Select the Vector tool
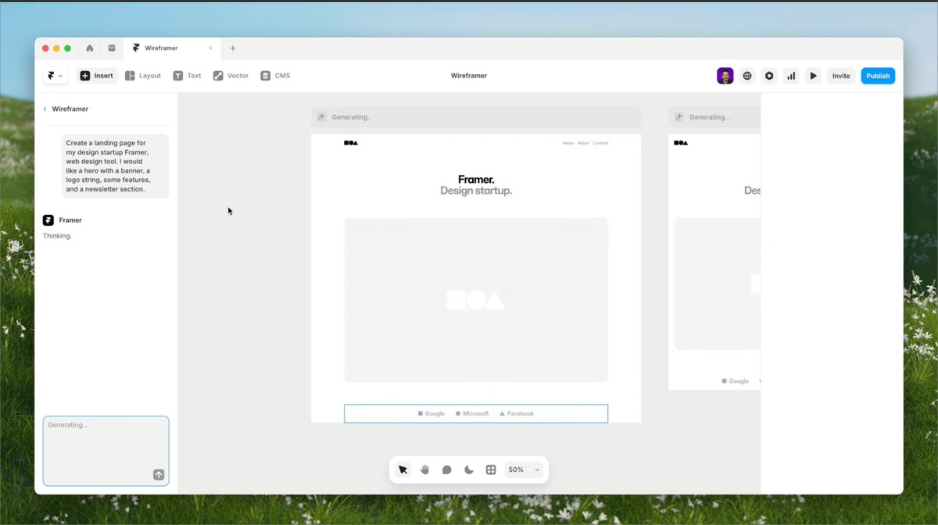Image resolution: width=938 pixels, height=525 pixels. pyautogui.click(x=231, y=76)
